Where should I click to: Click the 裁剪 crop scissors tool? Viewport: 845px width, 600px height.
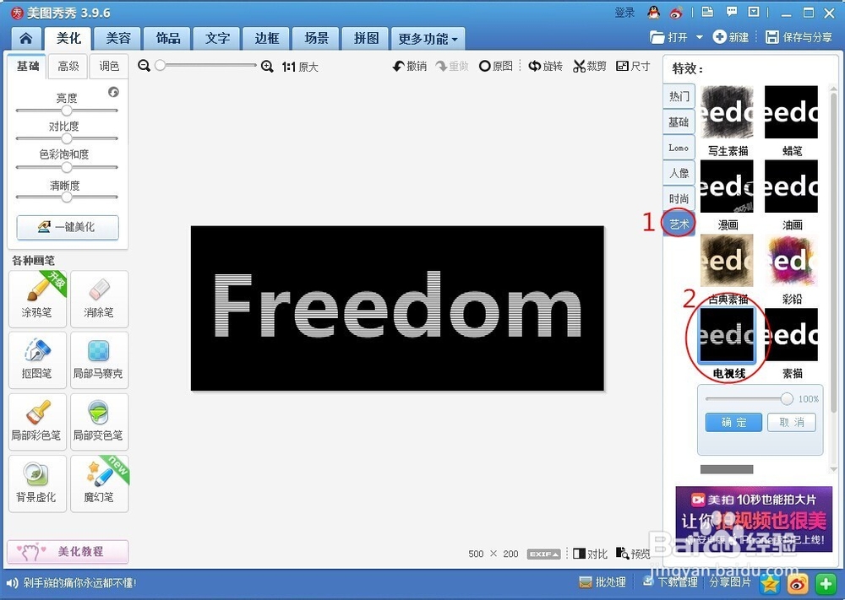[590, 66]
